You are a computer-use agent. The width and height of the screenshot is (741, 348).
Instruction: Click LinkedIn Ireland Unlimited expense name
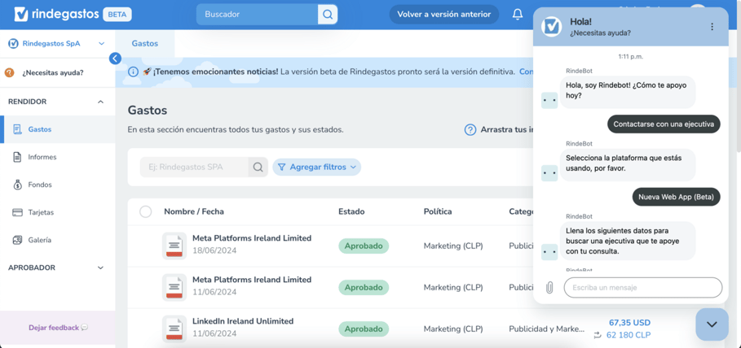tap(243, 321)
